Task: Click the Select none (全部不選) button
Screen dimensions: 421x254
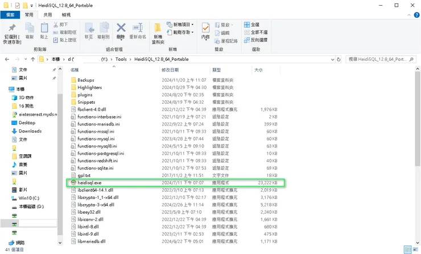Action: [x=256, y=32]
